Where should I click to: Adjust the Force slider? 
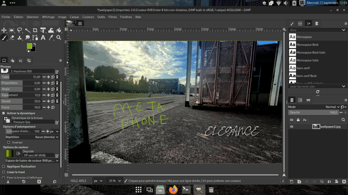21,107
